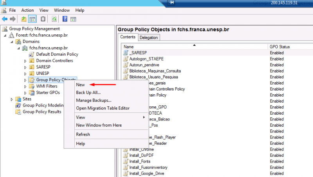313x177 pixels.
Task: Sort by the Name column header
Action: pyautogui.click(x=194, y=47)
